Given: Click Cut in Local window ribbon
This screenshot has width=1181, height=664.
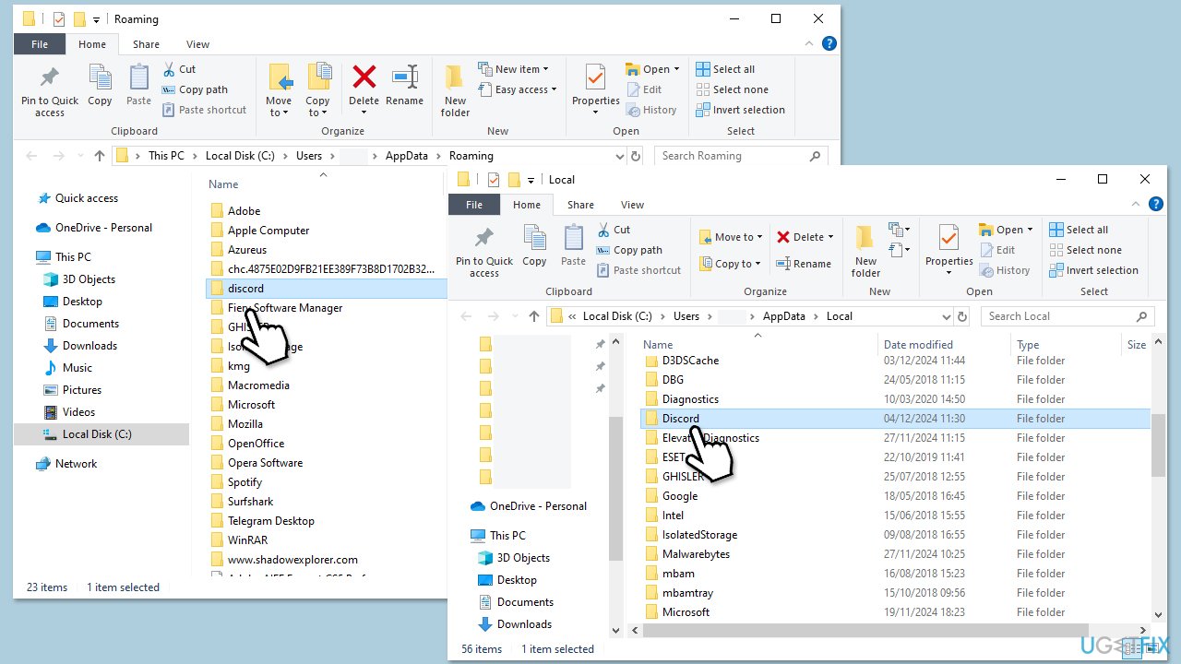Looking at the screenshot, I should click(x=614, y=230).
